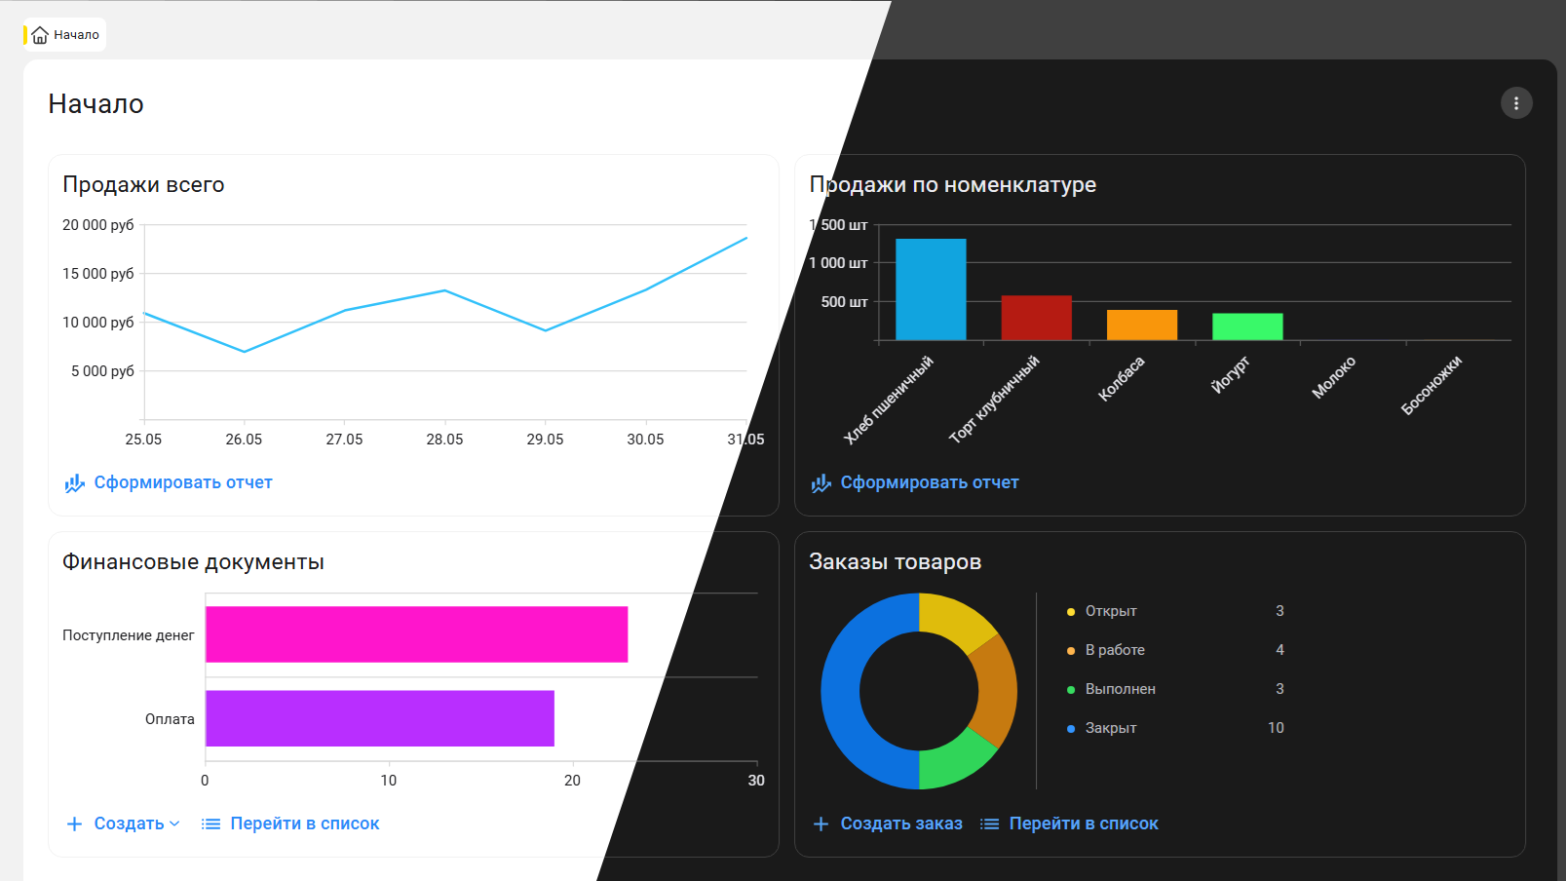The height and width of the screenshot is (881, 1566).
Task: Click the list icon in Финансовые документы
Action: click(x=210, y=824)
